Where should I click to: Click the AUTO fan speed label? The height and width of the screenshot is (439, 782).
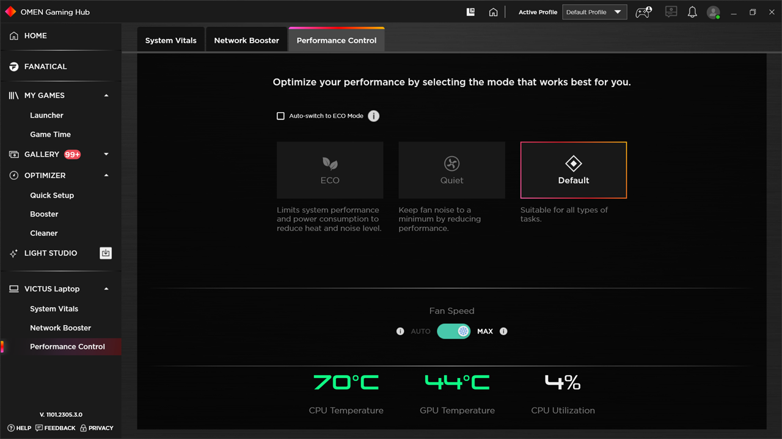tap(421, 332)
